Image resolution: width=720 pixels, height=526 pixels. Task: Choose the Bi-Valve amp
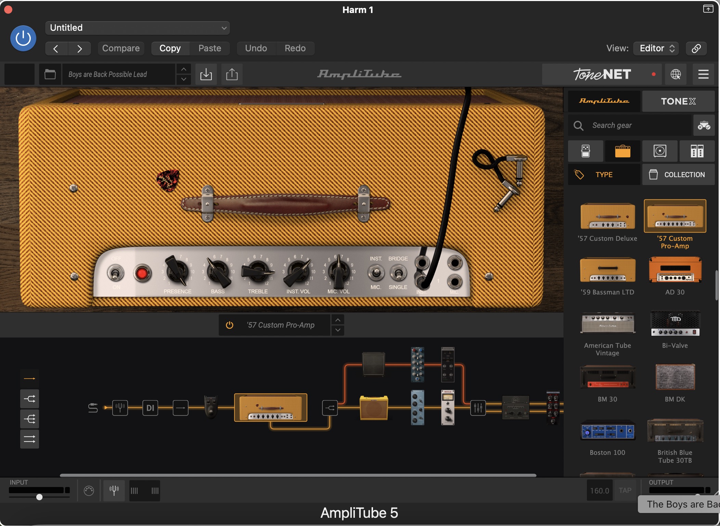[675, 323]
